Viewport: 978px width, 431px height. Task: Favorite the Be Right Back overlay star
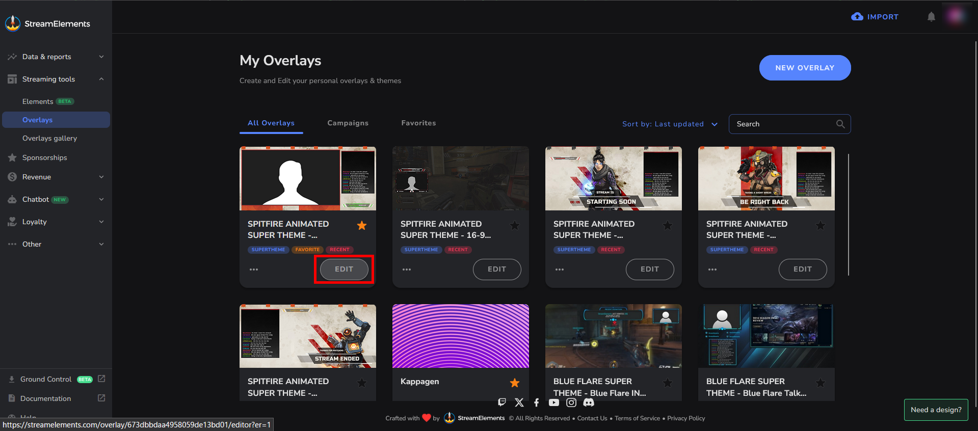(821, 225)
